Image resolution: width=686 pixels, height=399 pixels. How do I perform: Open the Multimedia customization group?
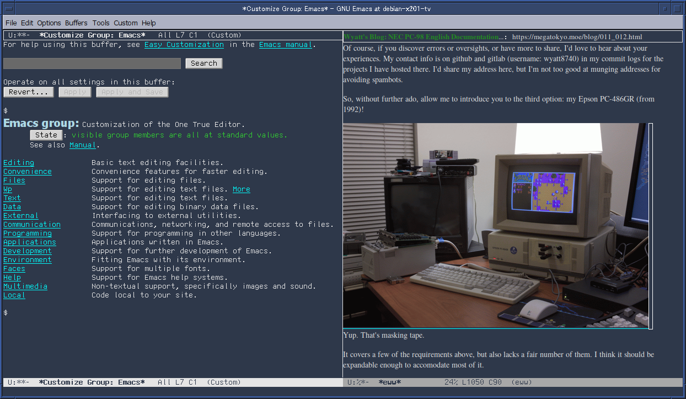pos(25,286)
